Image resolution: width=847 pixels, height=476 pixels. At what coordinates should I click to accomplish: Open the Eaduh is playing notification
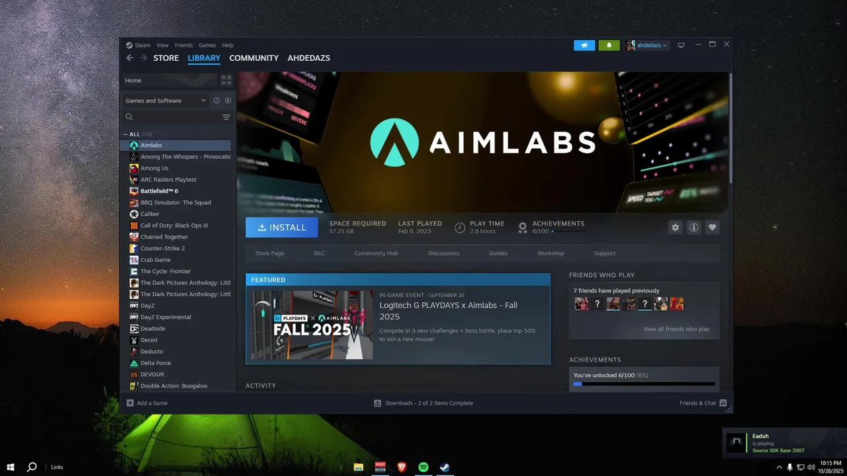[784, 443]
